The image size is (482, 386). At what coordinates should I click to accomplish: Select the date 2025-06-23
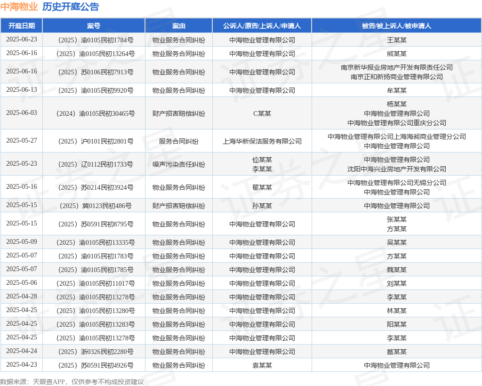[22, 40]
